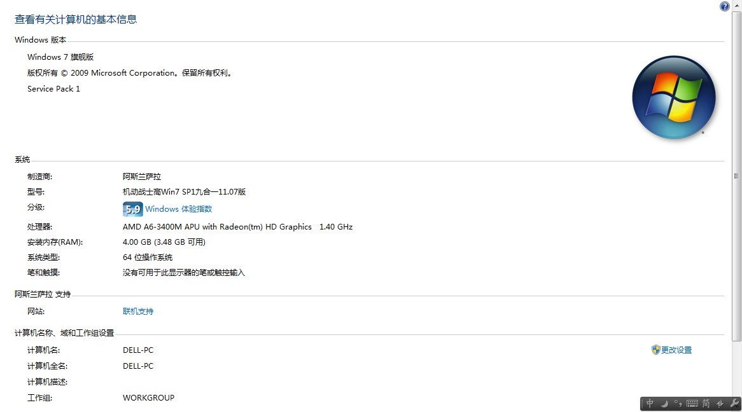Click the "笔和触摸:" label
This screenshot has width=742, height=412.
(43, 273)
